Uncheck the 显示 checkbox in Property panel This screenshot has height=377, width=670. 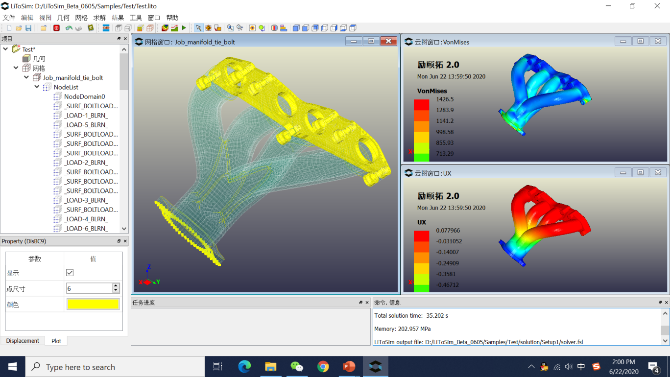coord(70,273)
